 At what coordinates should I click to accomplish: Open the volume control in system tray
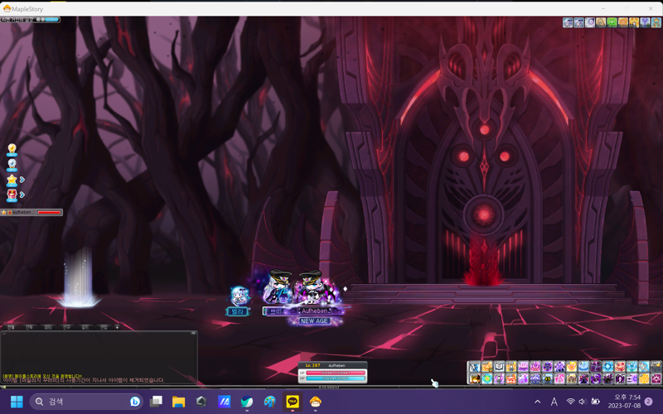(583, 402)
